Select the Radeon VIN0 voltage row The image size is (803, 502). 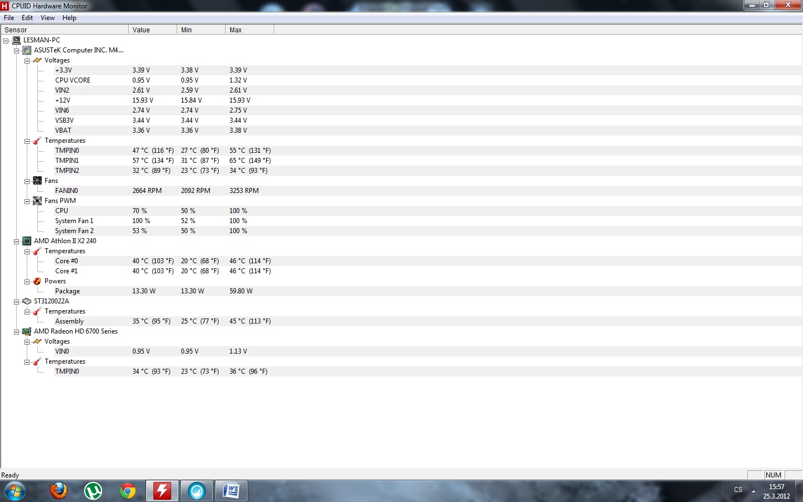(428, 351)
